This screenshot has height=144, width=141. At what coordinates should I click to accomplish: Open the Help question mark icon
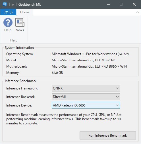coord(8,22)
